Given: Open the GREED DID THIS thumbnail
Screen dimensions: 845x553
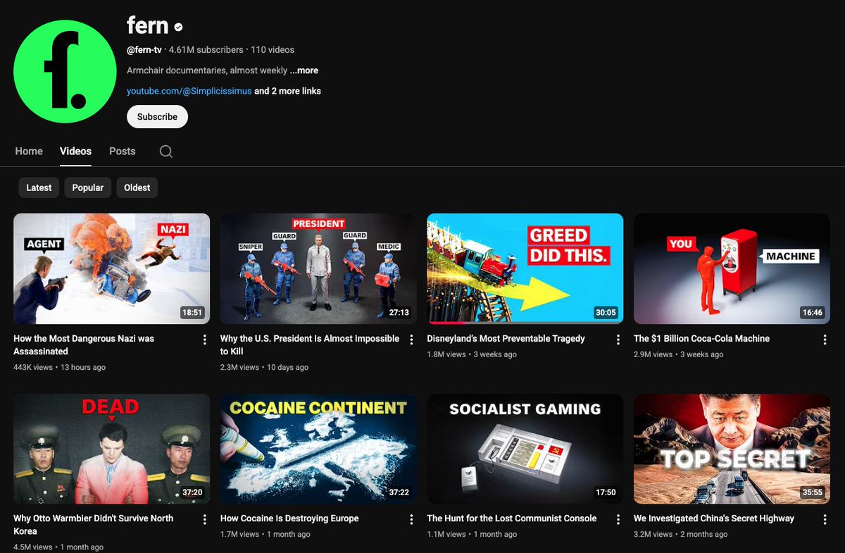Looking at the screenshot, I should [x=525, y=268].
